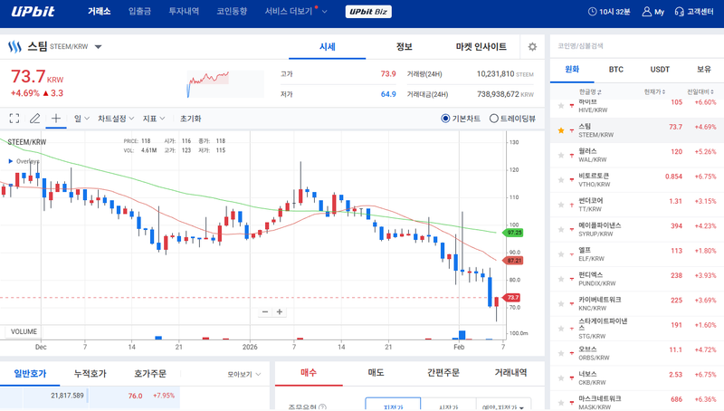The image size is (724, 411).
Task: Click the chart zoom-in plus button
Action: tap(280, 311)
